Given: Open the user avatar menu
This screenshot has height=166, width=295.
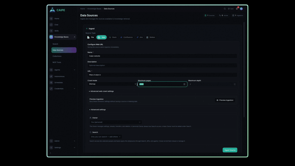Looking at the screenshot, I should coord(241,8).
